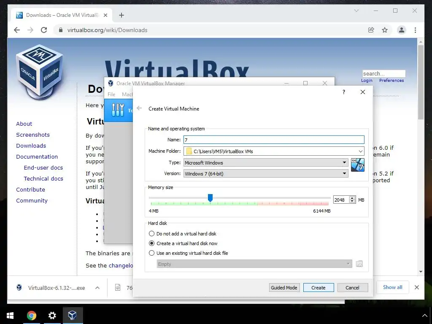
Task: Select Do not add a virtual hard disk
Action: [151, 234]
